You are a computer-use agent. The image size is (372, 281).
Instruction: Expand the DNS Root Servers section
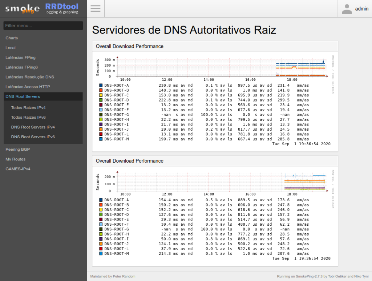[x=23, y=96]
